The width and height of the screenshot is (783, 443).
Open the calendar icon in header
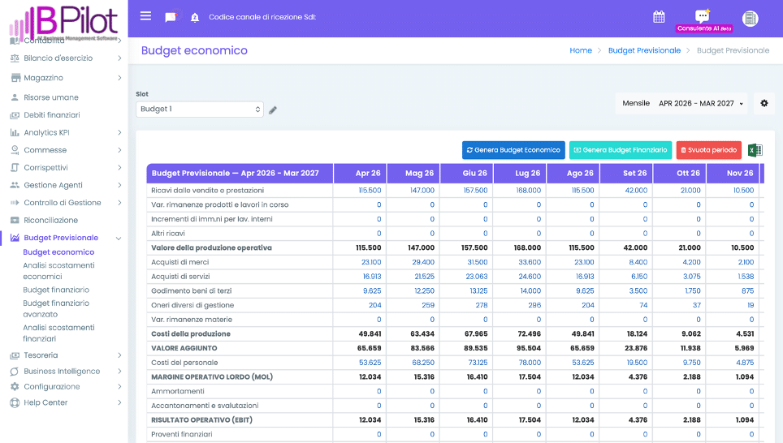(x=659, y=17)
